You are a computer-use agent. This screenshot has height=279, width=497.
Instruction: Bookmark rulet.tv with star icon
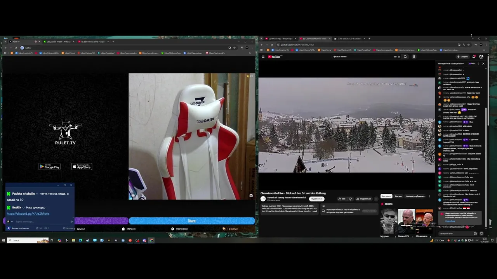(234, 48)
